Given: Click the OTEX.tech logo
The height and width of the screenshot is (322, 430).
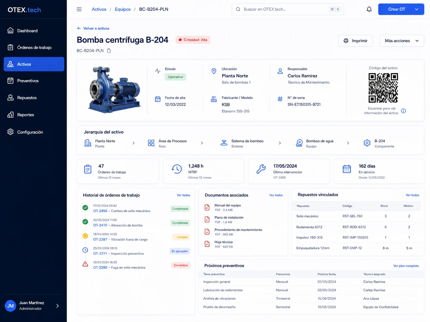Looking at the screenshot, I should point(24,10).
